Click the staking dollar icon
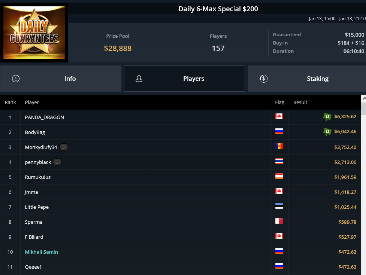366x275 pixels. tap(263, 79)
